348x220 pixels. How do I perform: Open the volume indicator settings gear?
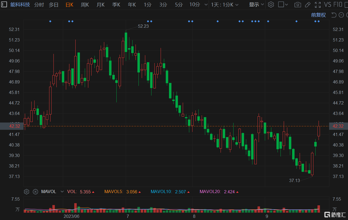click(26, 192)
